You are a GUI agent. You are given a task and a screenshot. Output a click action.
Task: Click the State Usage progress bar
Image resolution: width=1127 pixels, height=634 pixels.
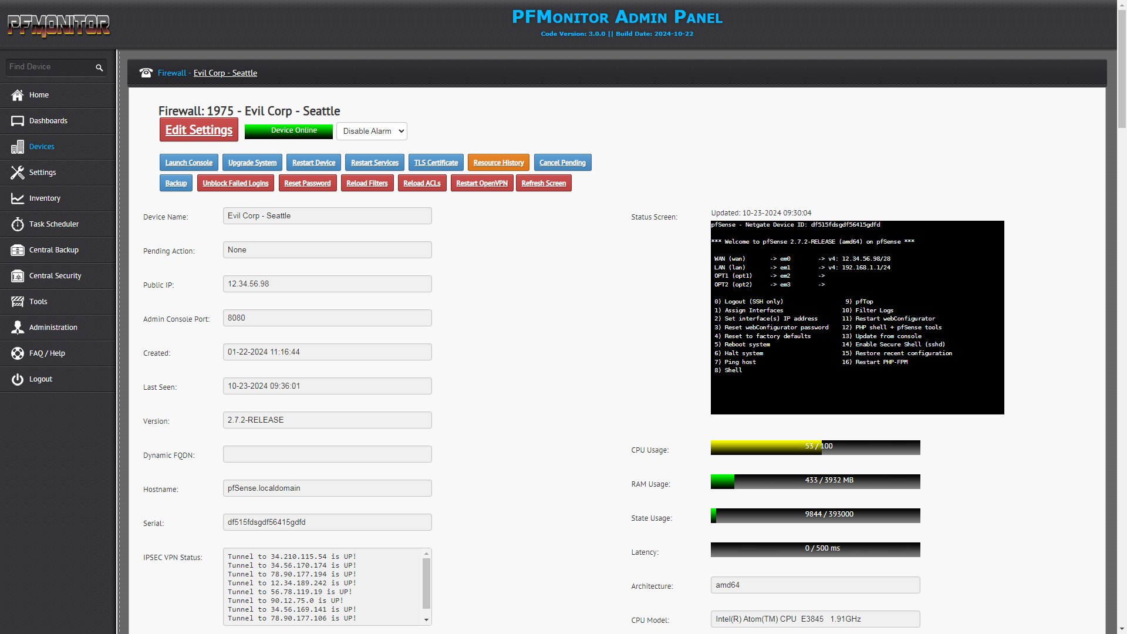click(815, 515)
